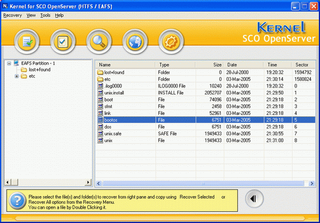The height and width of the screenshot is (223, 320).
Task: Select EAFS Partition - 1 in tree
Action: click(x=38, y=63)
